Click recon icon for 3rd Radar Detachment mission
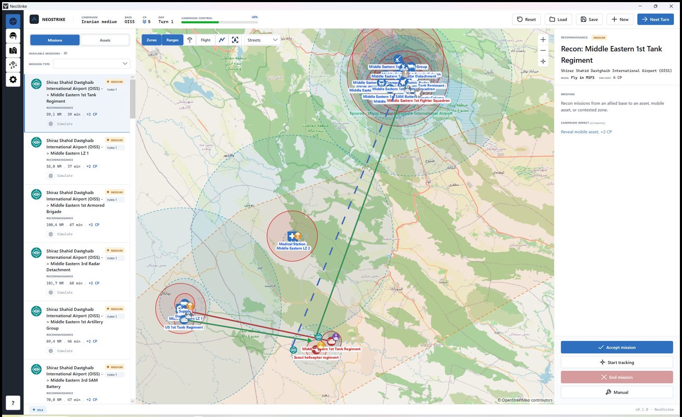682x417 pixels. [x=37, y=253]
